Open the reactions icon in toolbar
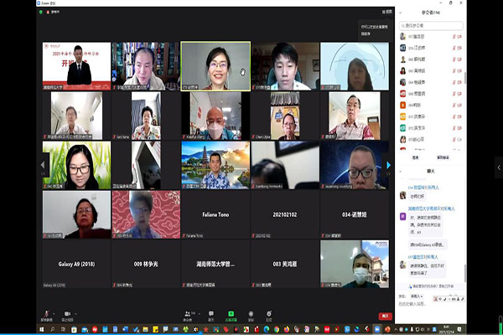Viewport: 503px width, 335px height. pyautogui.click(x=269, y=316)
